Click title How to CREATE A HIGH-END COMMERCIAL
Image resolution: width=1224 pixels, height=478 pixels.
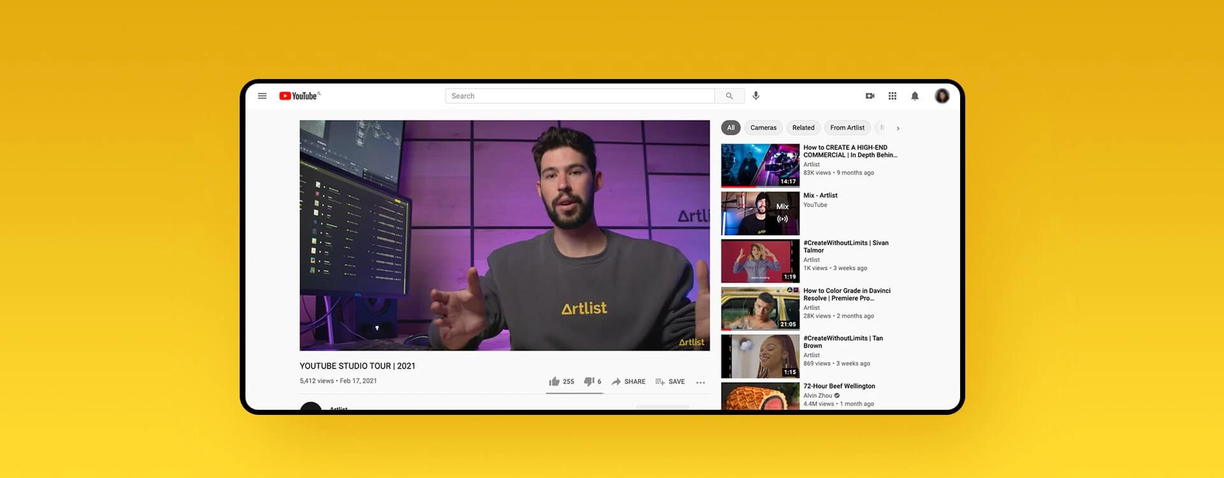coord(850,151)
